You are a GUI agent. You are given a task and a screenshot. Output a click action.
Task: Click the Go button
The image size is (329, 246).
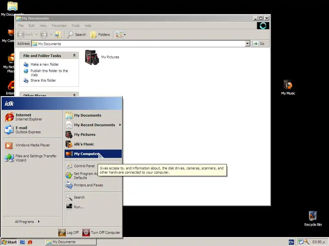tap(259, 44)
